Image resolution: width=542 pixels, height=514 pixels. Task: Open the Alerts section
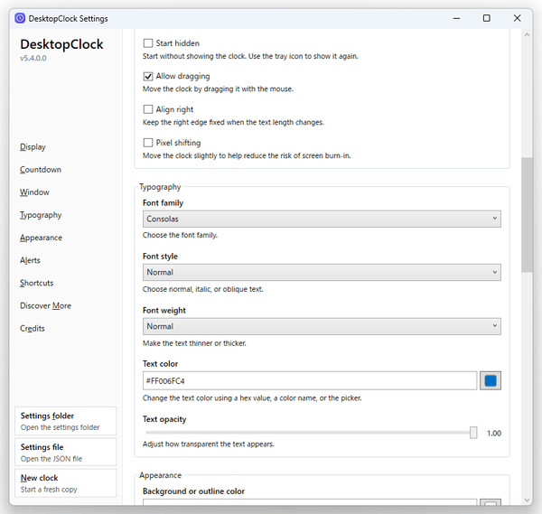tap(30, 260)
